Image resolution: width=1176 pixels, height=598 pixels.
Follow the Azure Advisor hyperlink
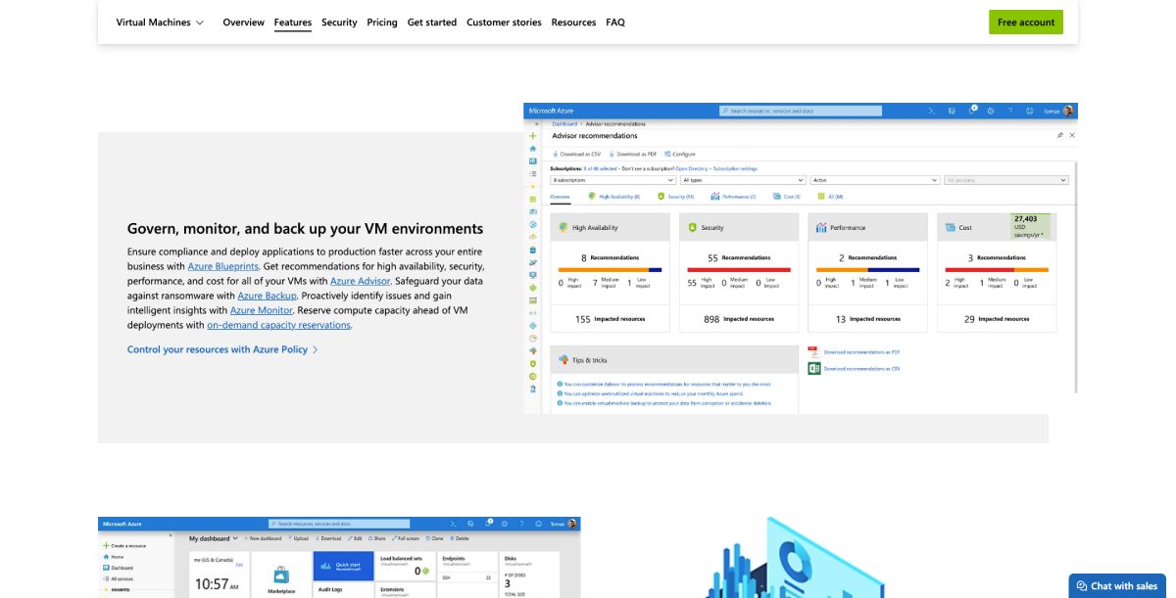tap(360, 281)
